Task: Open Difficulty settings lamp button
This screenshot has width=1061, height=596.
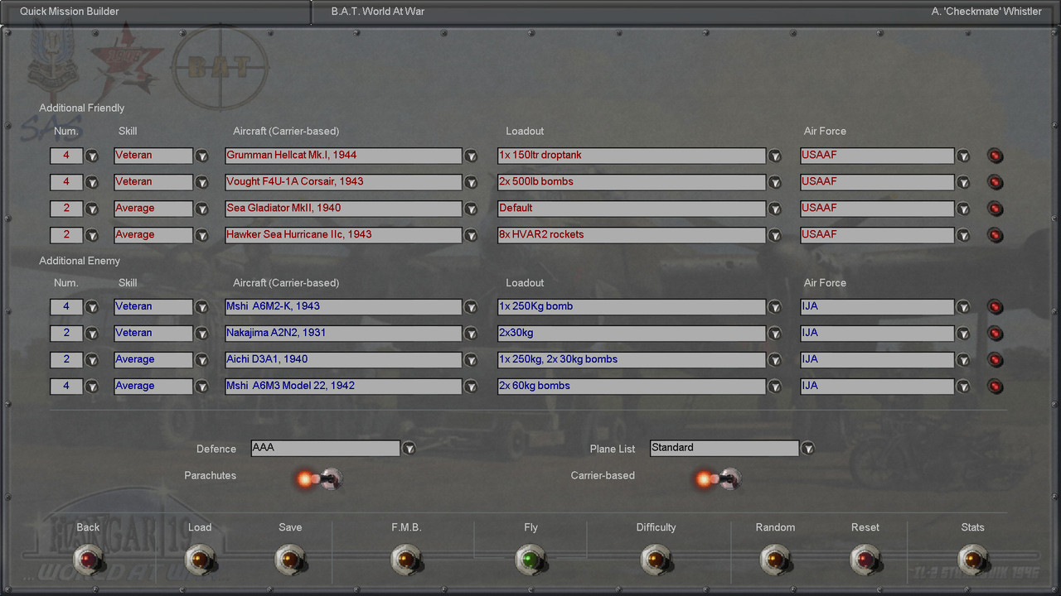Action: pyautogui.click(x=656, y=560)
